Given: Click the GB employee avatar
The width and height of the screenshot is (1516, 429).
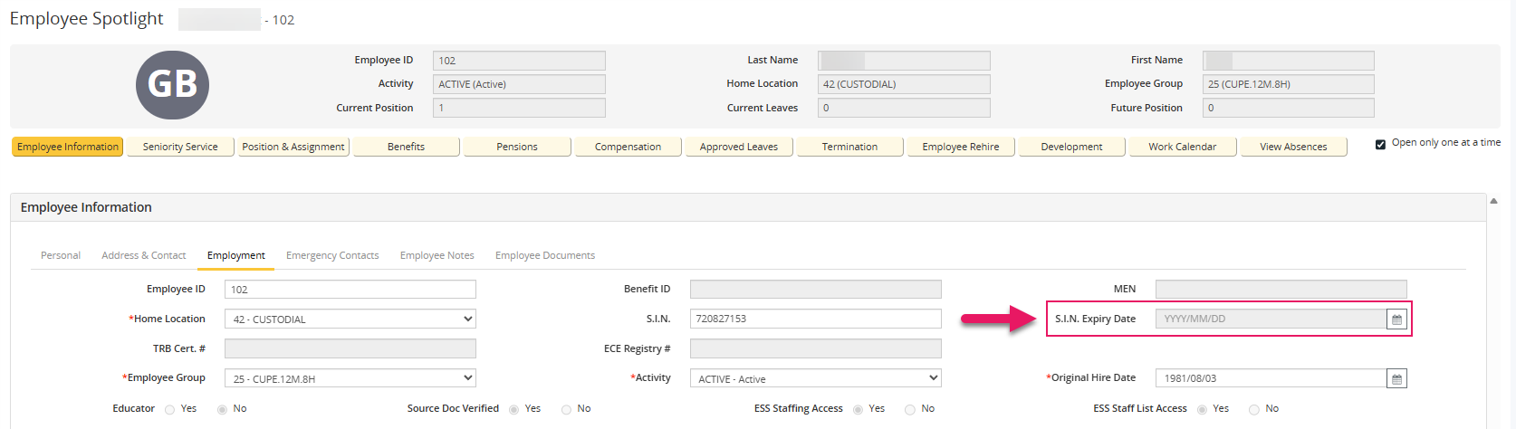Looking at the screenshot, I should [172, 84].
